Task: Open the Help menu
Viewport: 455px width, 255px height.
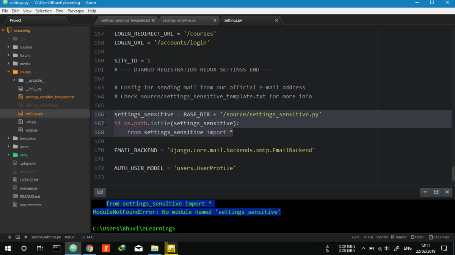Action: 92,11
